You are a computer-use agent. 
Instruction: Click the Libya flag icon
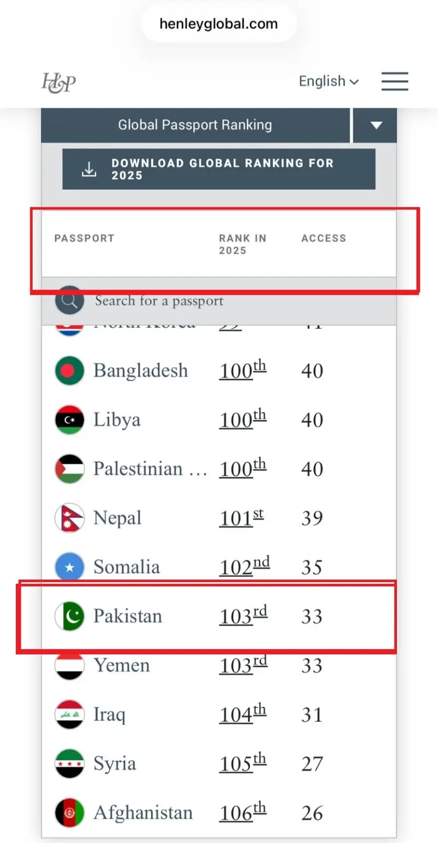[70, 420]
